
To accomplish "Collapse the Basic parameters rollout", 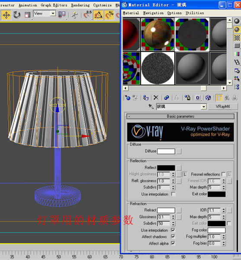I will click(x=180, y=117).
